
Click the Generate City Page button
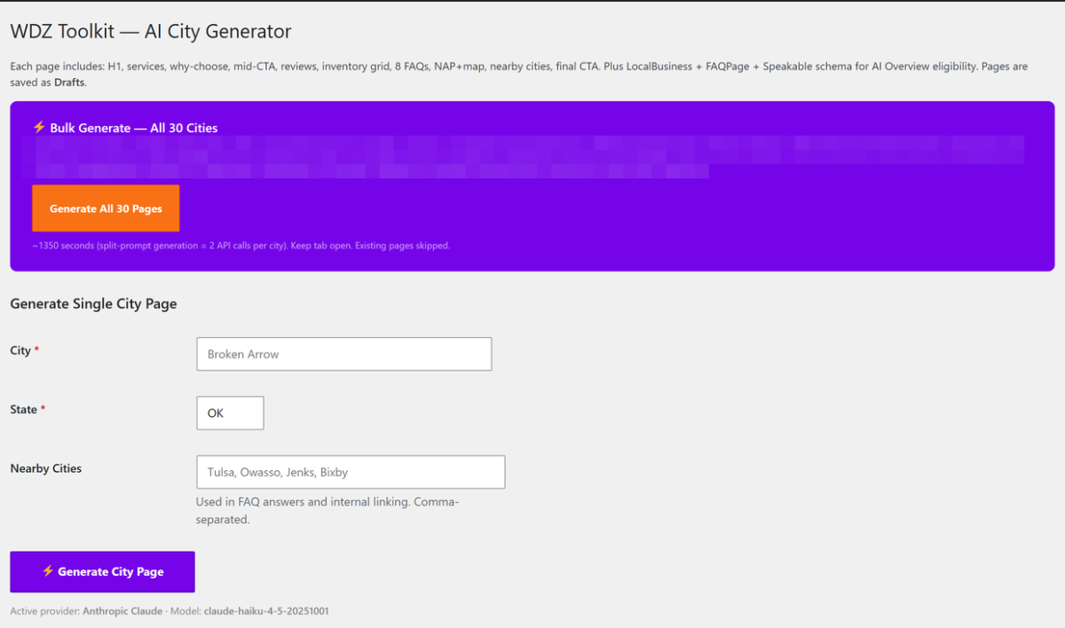click(102, 572)
